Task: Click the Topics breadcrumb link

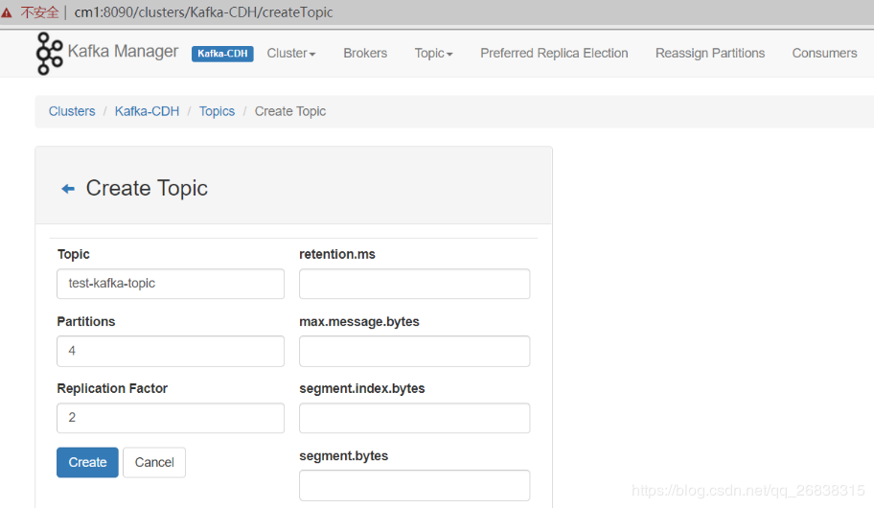Action: 217,111
